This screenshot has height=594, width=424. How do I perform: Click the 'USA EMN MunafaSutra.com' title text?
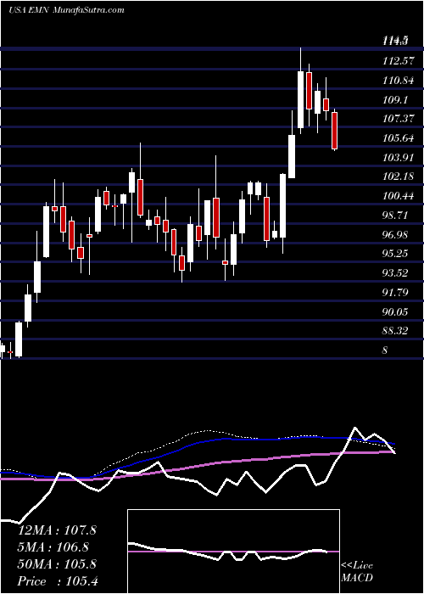pyautogui.click(x=66, y=9)
